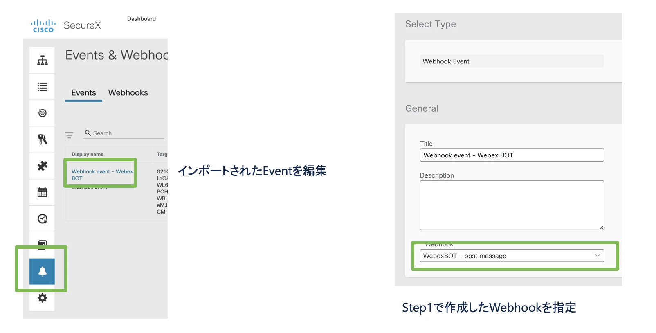Click the Events & Webhooks page heading
656x333 pixels.
pyautogui.click(x=117, y=55)
